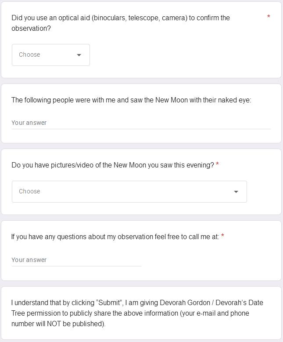Click the 'Choose' placeholder in optical aid dropdown

coord(29,55)
